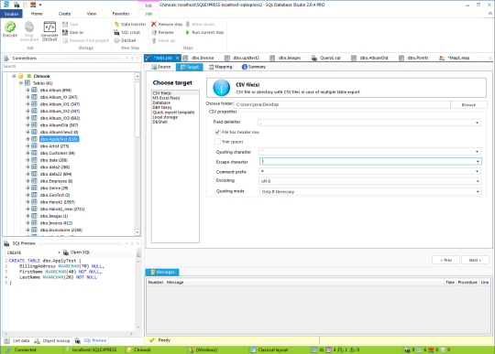Run current step with green arrow
Screen dimensions: 495x354
(x=204, y=32)
